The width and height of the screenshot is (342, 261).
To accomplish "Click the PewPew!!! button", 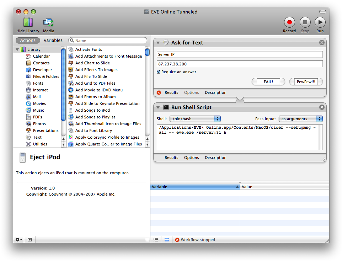I will coord(306,82).
